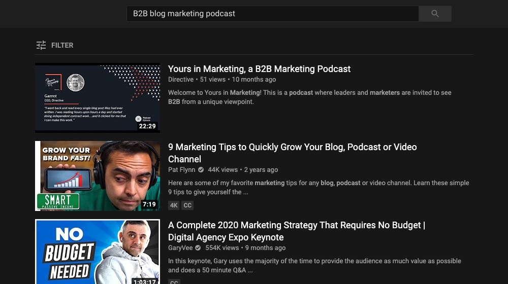Click description 'Here are some of my favorite marketing tips'
Screen dimensions: 508x284
319,187
